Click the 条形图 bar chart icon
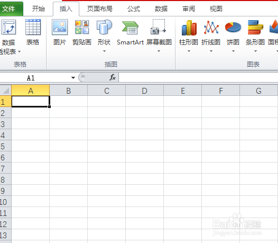 (x=255, y=28)
